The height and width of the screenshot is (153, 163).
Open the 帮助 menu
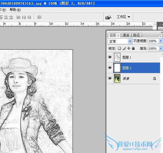coord(15,10)
